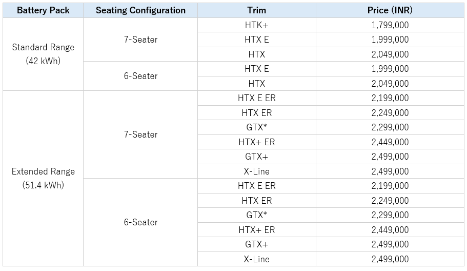
Task: Click the Battery Pack column header
Action: [43, 10]
